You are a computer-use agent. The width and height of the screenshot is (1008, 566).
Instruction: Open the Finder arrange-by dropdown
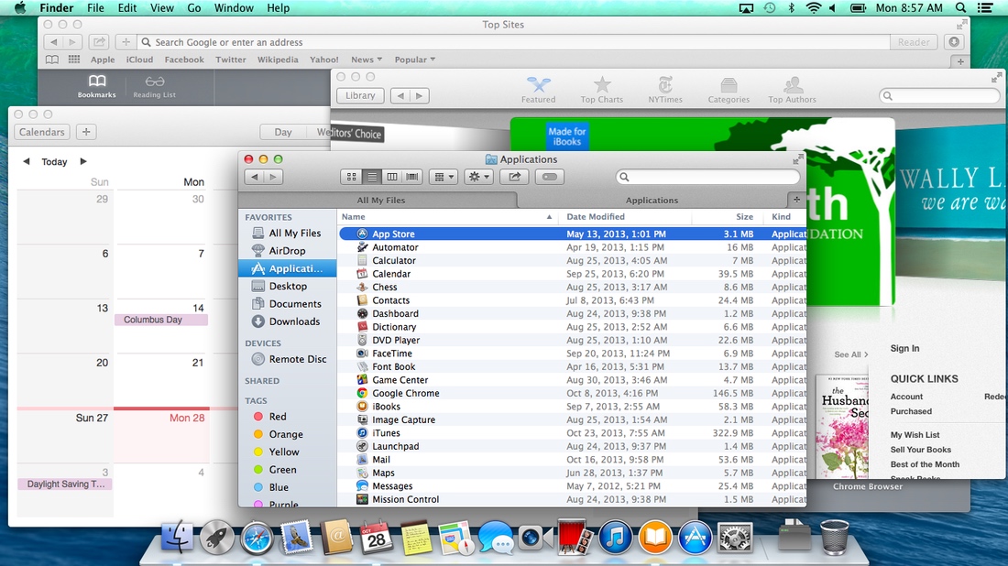[444, 177]
